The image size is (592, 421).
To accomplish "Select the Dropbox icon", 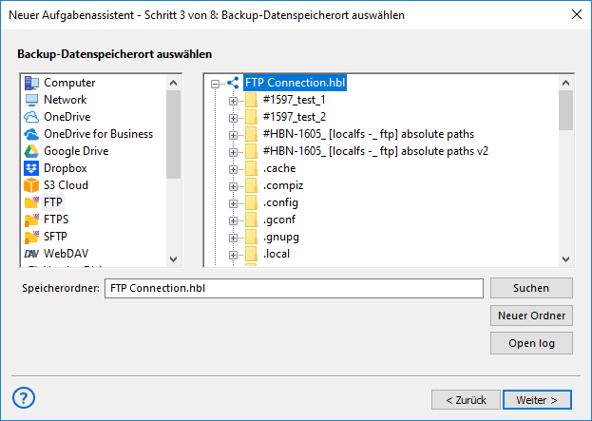I will pyautogui.click(x=31, y=168).
